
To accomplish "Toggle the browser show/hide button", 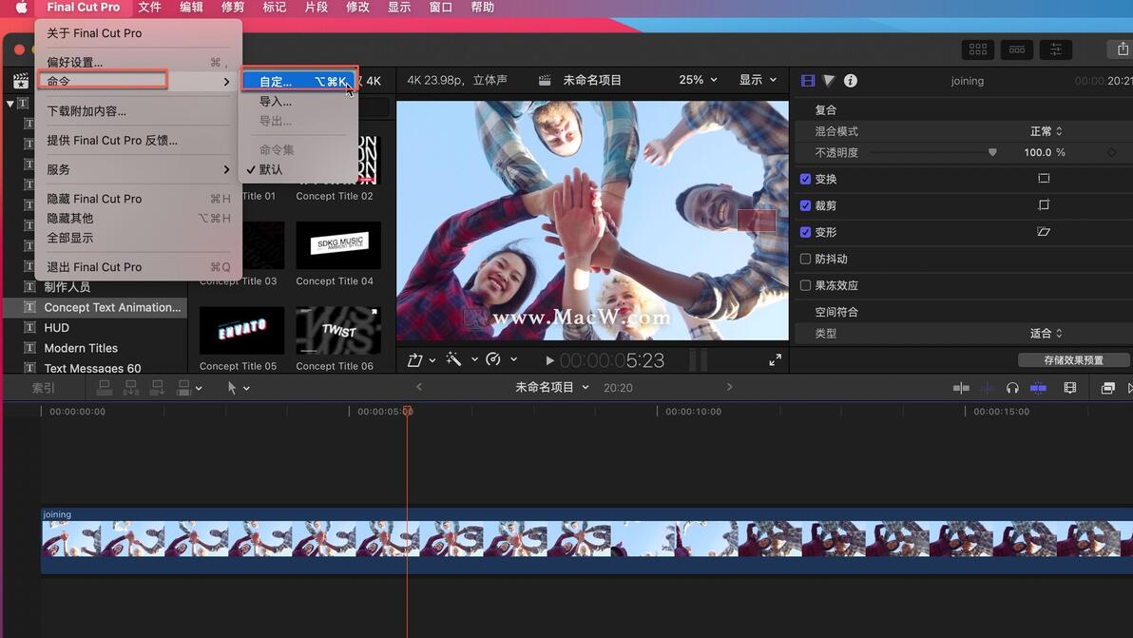I will tap(978, 49).
